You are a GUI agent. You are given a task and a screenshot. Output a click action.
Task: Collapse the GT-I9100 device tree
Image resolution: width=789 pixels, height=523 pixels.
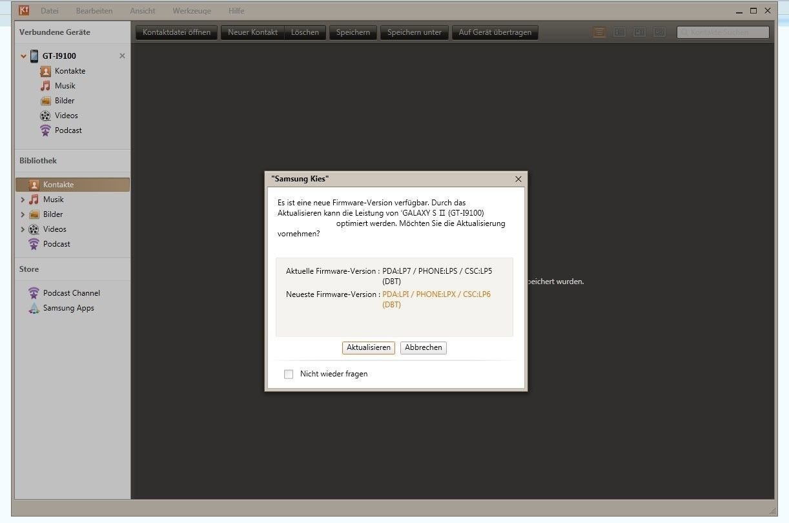(x=23, y=56)
